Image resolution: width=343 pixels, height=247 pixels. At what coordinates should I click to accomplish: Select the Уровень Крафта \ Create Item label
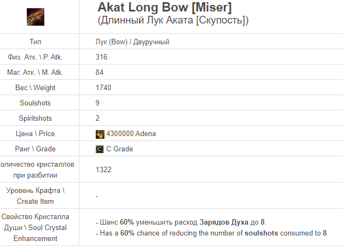[x=35, y=196]
